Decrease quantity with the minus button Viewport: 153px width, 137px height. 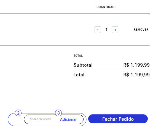pyautogui.click(x=98, y=30)
